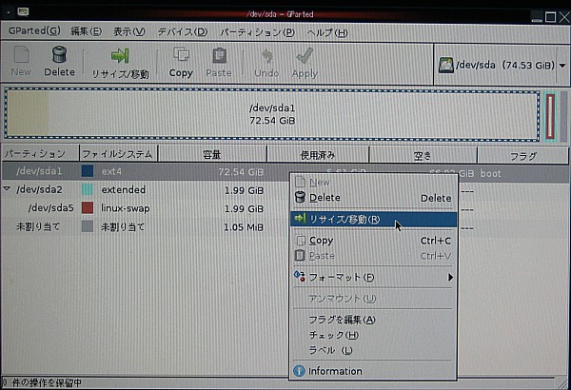This screenshot has height=390, width=571.
Task: Sort by フラグ column header
Action: point(522,155)
